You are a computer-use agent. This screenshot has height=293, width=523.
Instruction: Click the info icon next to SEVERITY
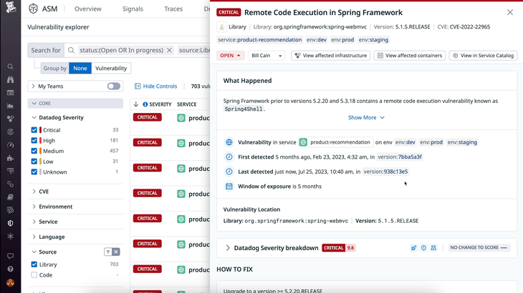[145, 104]
